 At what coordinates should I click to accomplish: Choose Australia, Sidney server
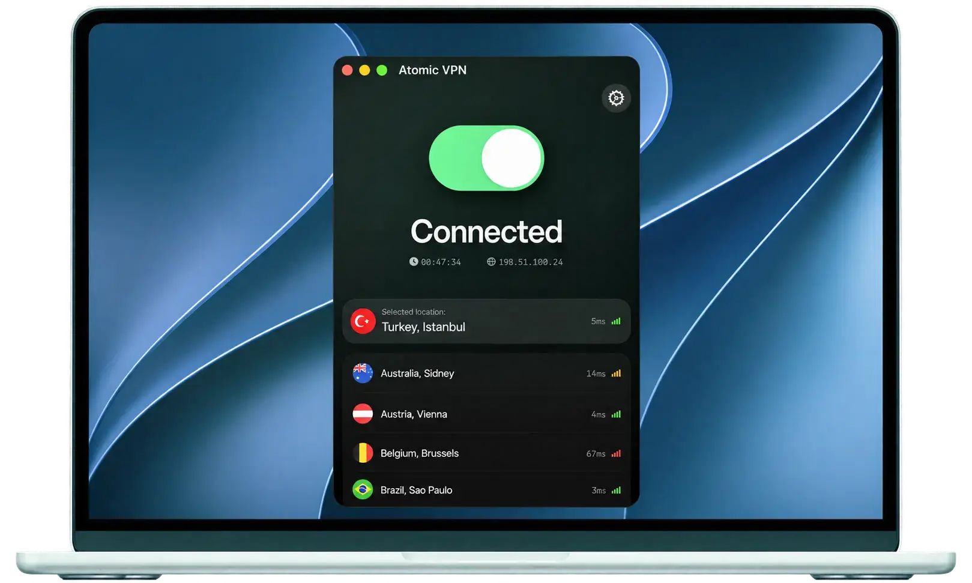click(x=486, y=373)
